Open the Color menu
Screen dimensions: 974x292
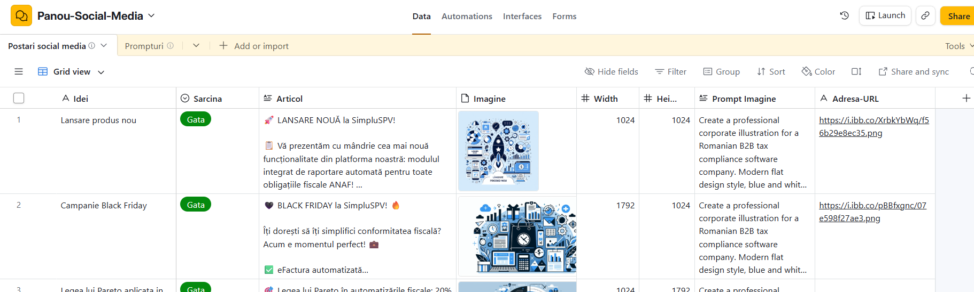click(x=818, y=71)
